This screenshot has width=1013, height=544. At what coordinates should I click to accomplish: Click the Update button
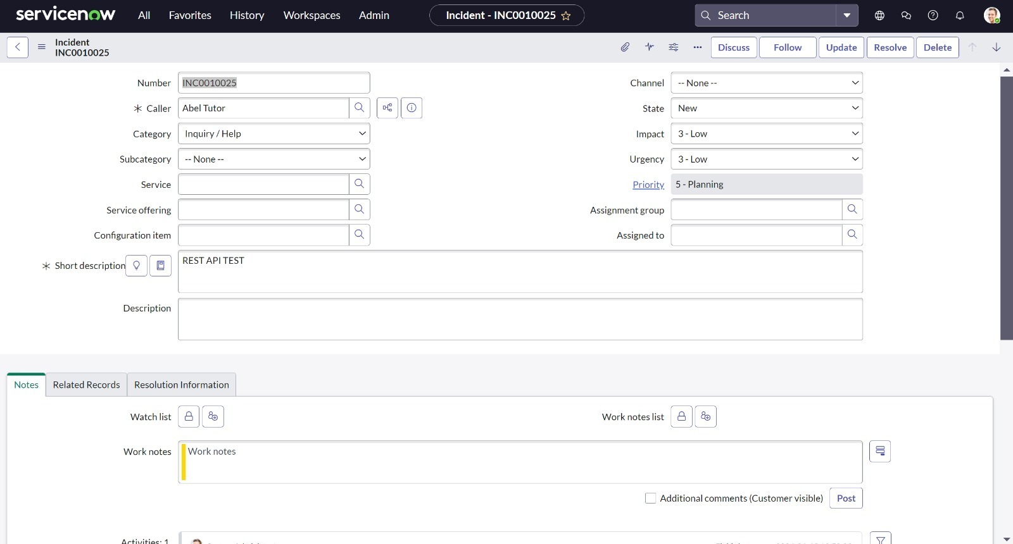click(x=841, y=47)
